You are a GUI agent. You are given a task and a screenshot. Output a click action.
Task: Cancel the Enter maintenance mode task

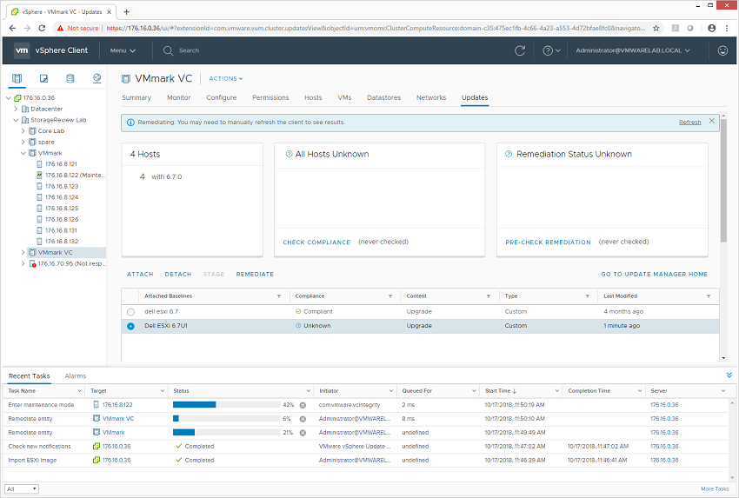303,405
